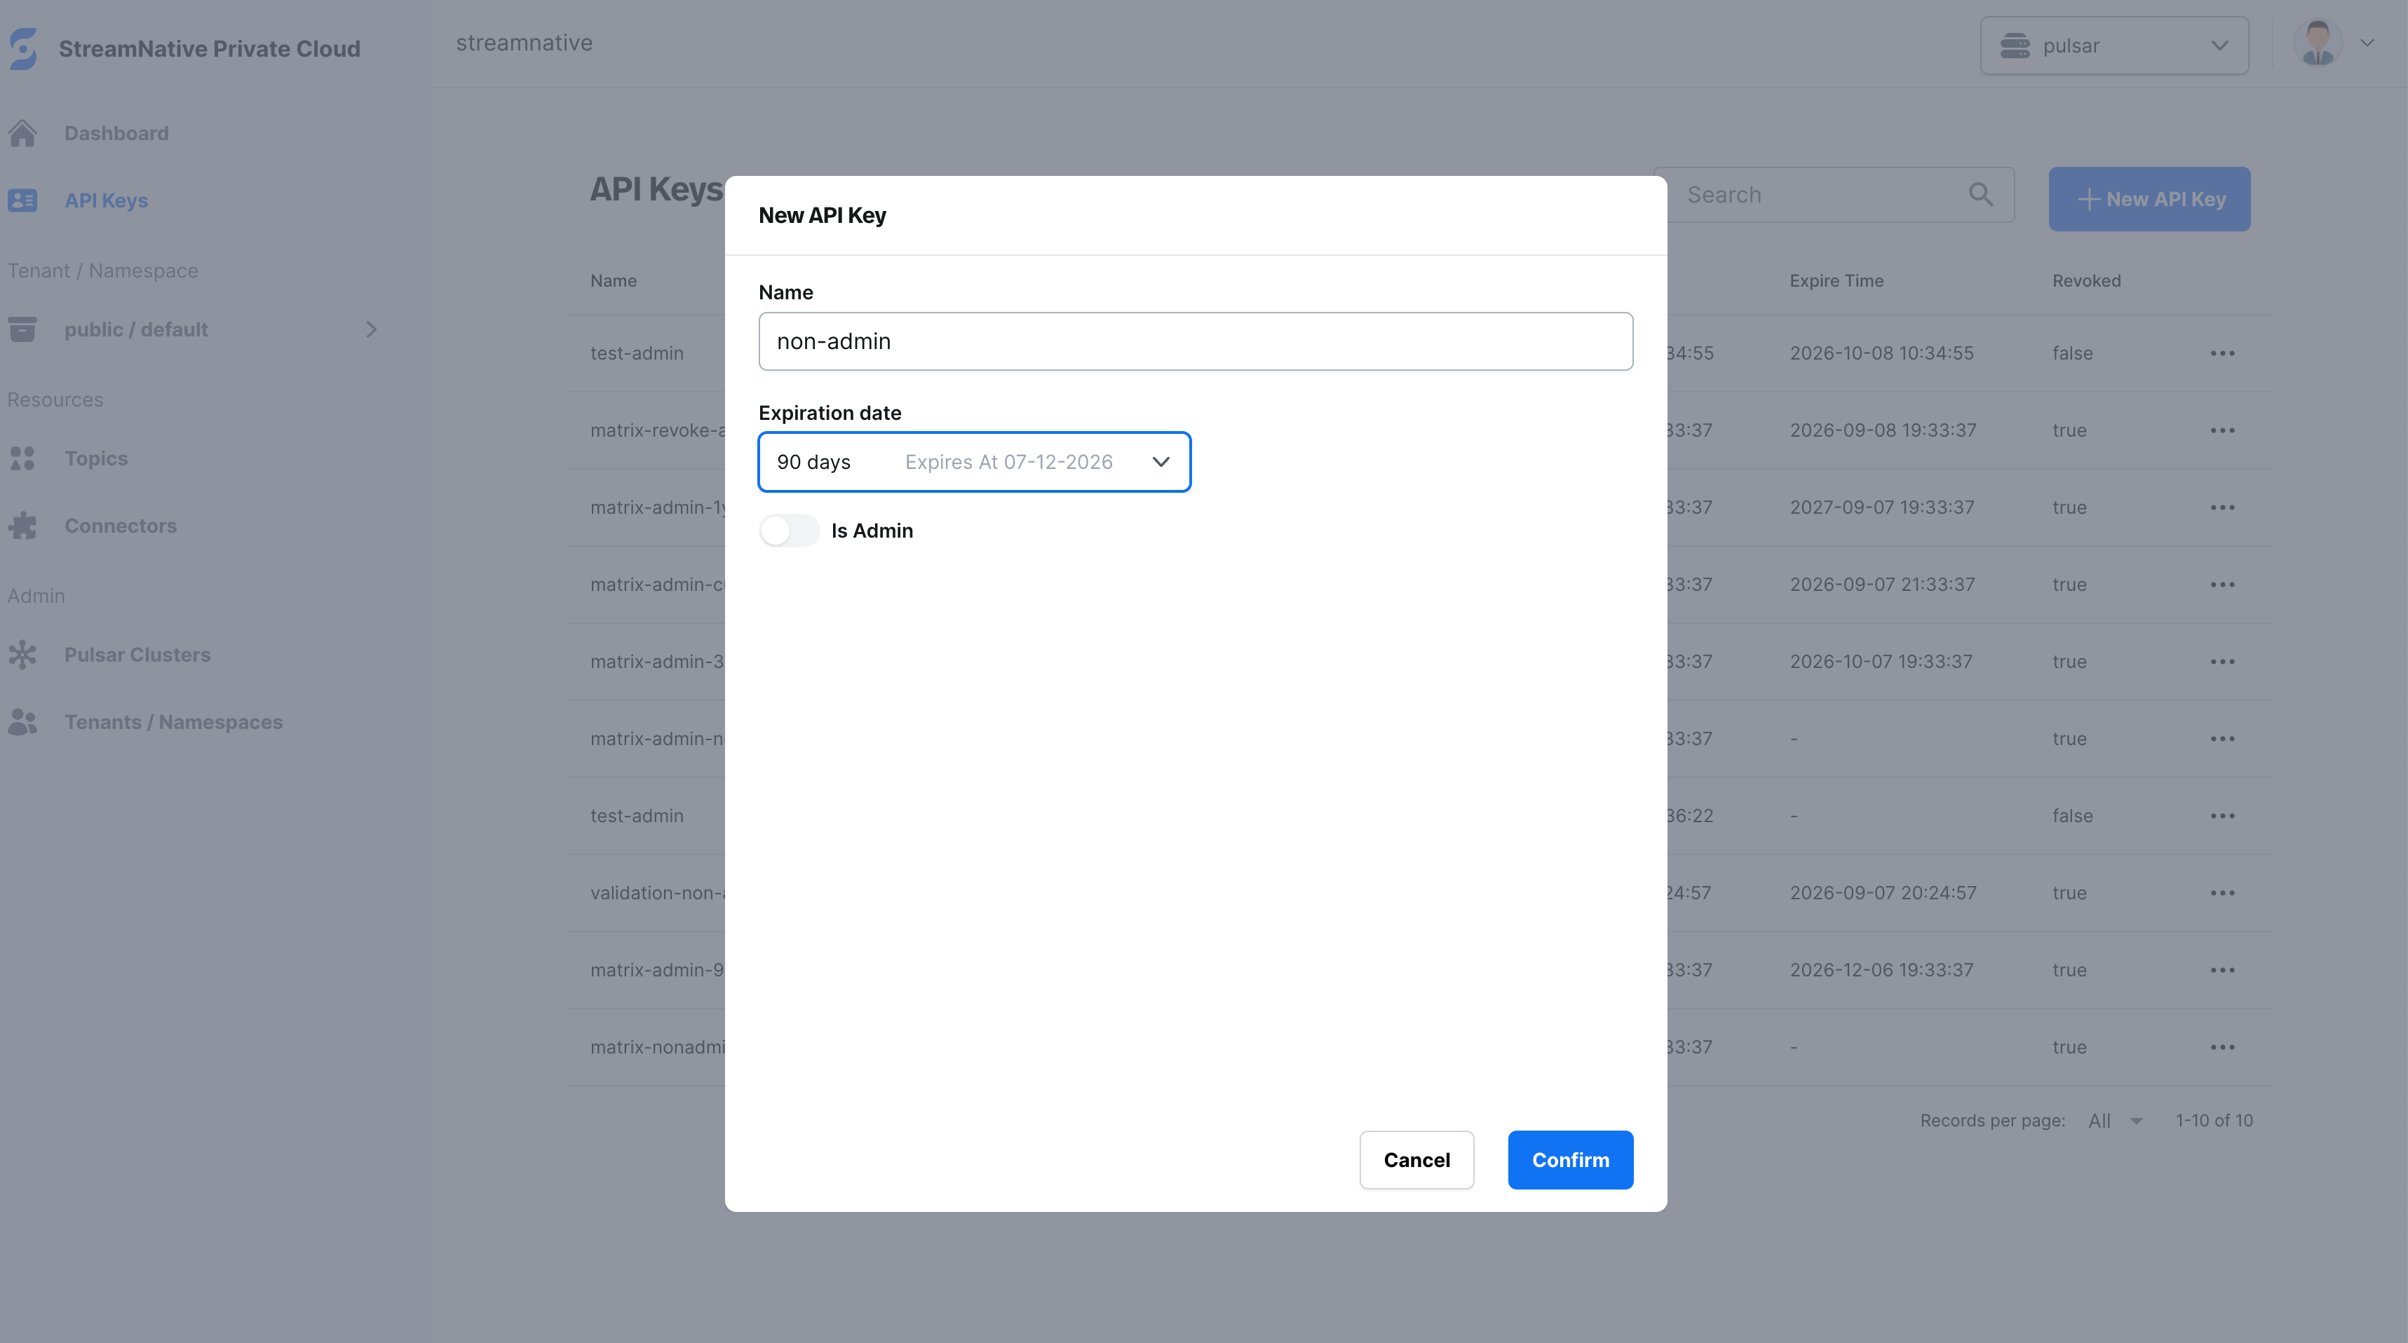Click the public / default archive icon
The height and width of the screenshot is (1343, 2408).
[x=22, y=329]
